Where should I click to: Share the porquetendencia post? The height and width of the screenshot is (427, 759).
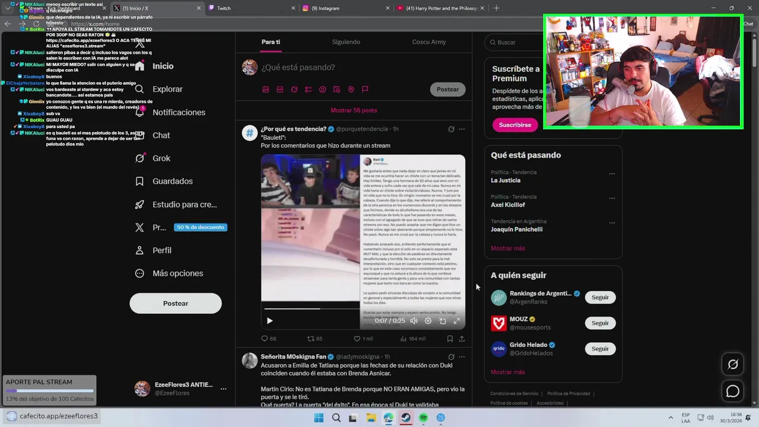coord(462,339)
